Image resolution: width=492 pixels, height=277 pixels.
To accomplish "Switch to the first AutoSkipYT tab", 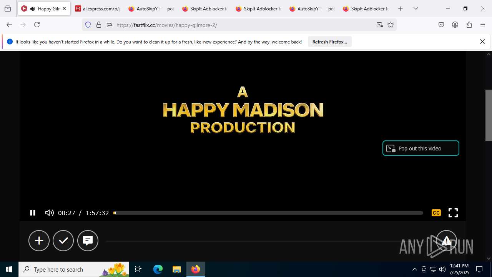I will pos(151,8).
